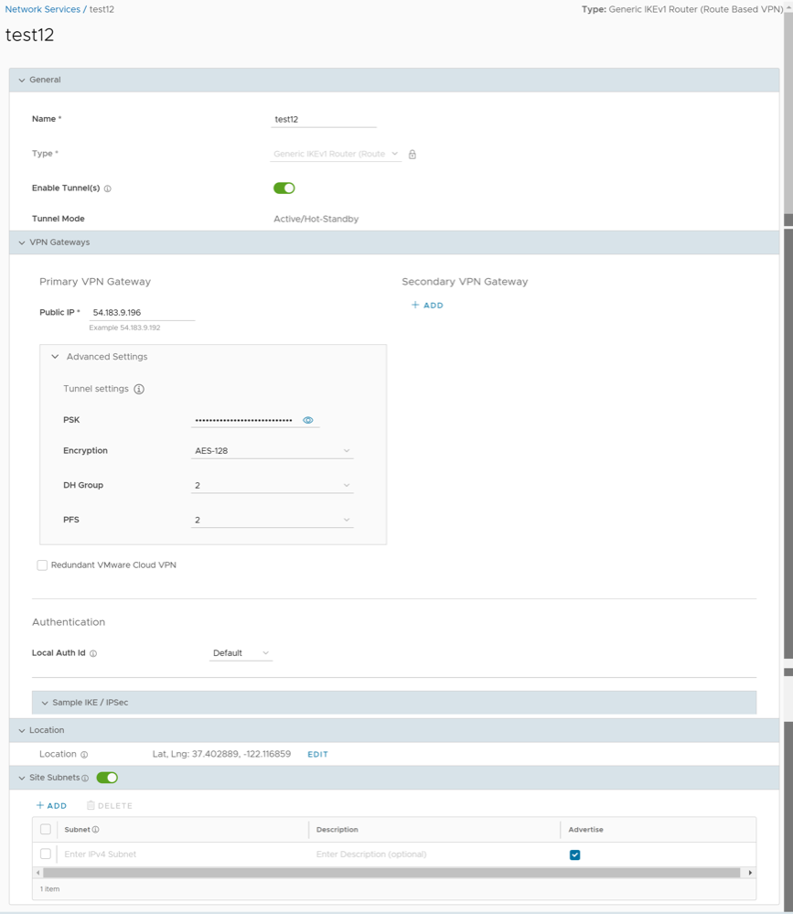Click the lock icon beside Type field
The height and width of the screenshot is (914, 793).
click(x=413, y=155)
